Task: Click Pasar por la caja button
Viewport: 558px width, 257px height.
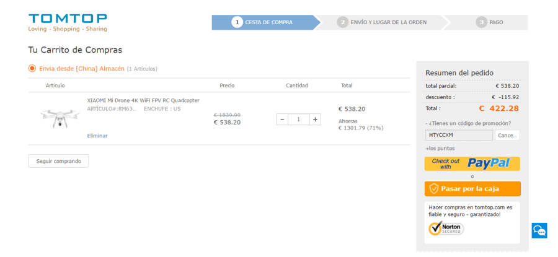Action: pyautogui.click(x=472, y=189)
